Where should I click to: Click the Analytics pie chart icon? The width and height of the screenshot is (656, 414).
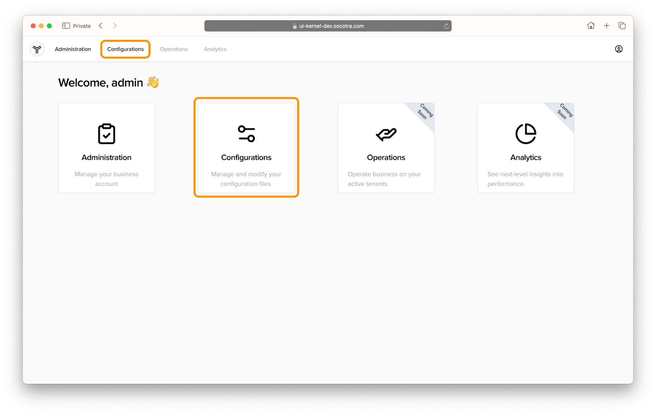[525, 134]
